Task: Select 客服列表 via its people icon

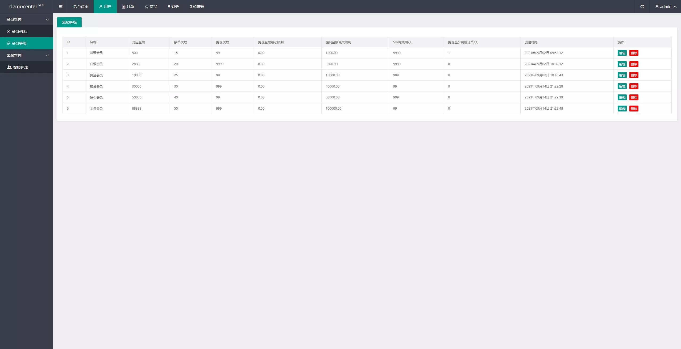Action: [9, 67]
